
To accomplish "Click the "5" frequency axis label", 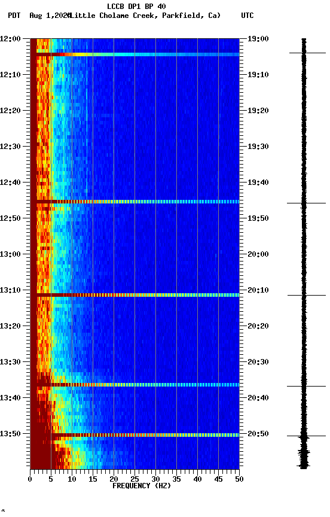I will point(51,479).
